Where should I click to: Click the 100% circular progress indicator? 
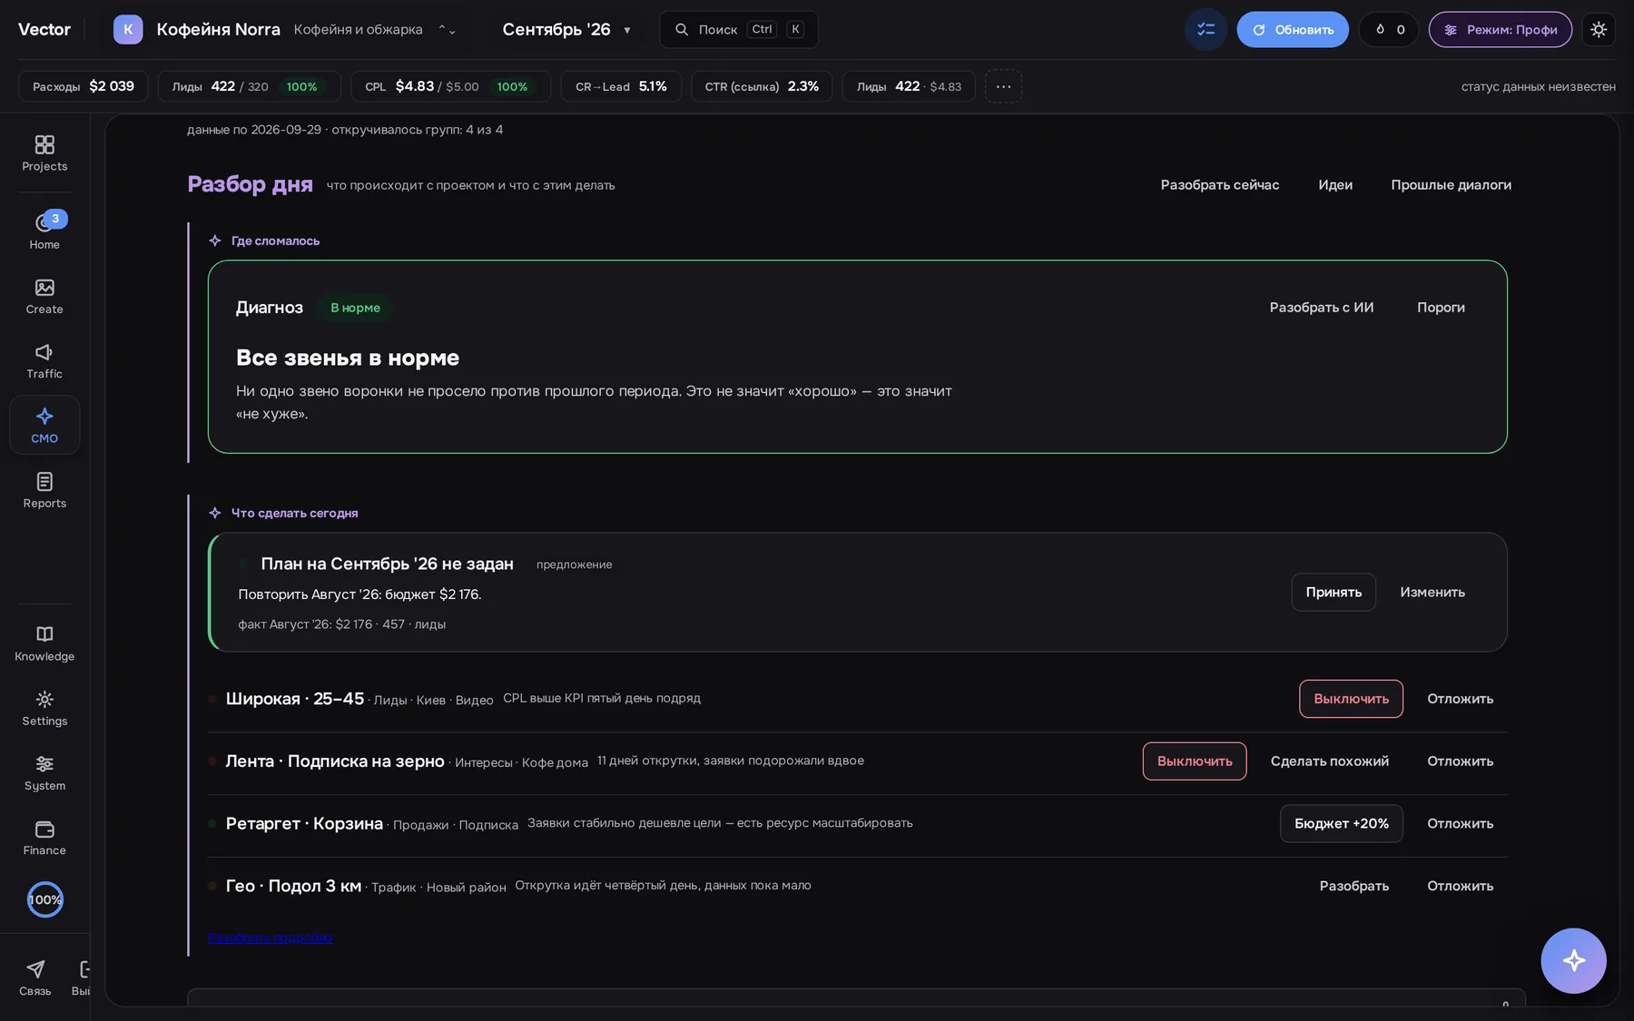(x=44, y=899)
